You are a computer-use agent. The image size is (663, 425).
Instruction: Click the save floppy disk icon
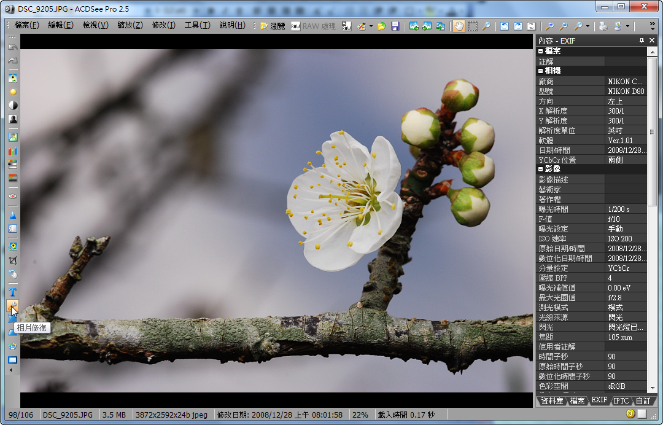pyautogui.click(x=395, y=26)
